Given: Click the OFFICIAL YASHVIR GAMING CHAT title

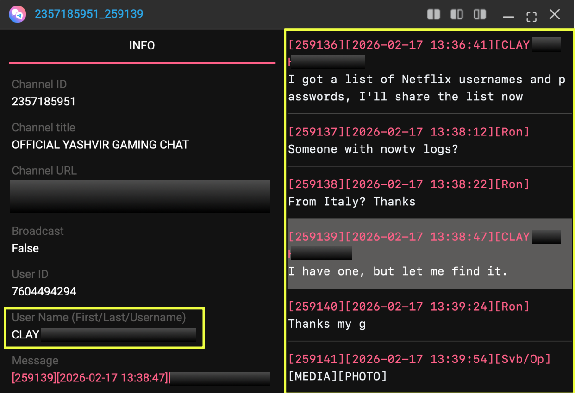Looking at the screenshot, I should 100,145.
